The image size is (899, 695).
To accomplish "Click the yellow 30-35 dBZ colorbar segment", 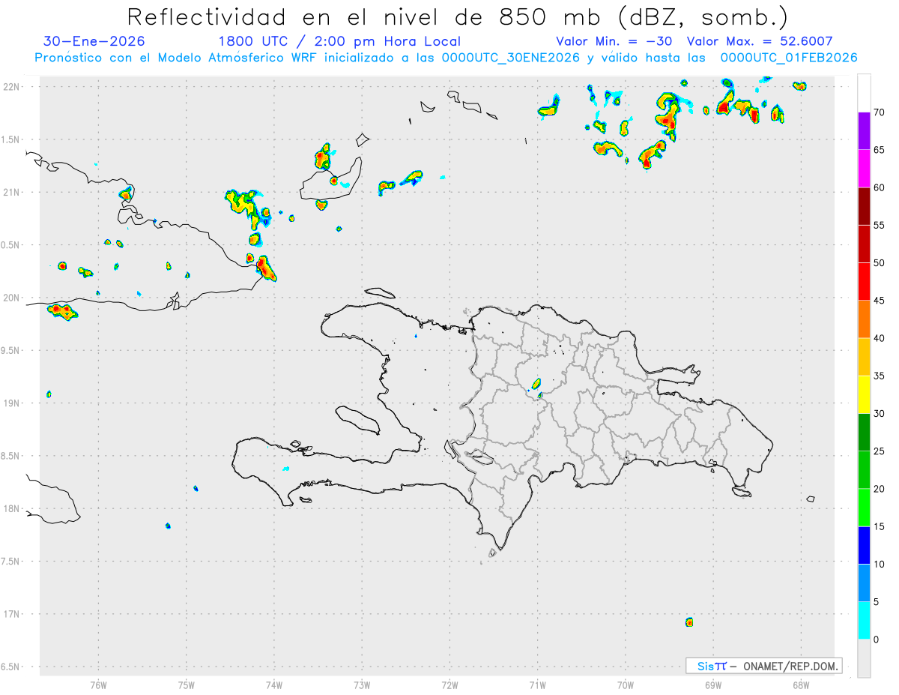I will [864, 394].
